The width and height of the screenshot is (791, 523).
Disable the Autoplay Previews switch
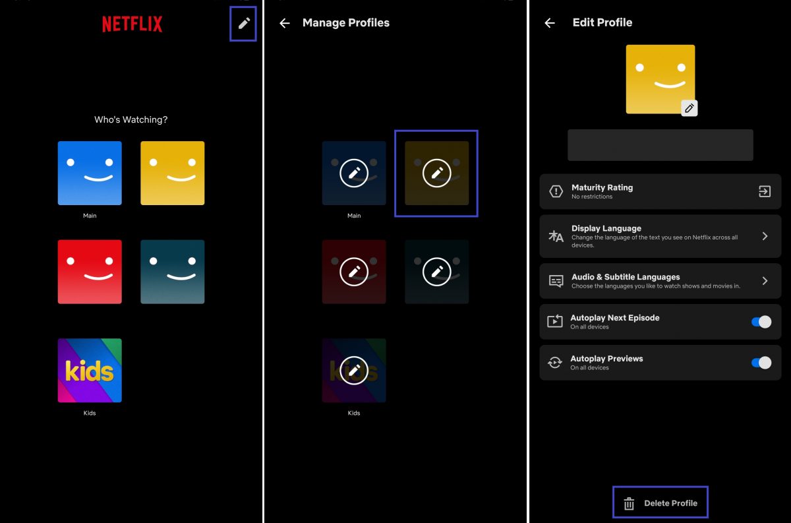(x=761, y=363)
